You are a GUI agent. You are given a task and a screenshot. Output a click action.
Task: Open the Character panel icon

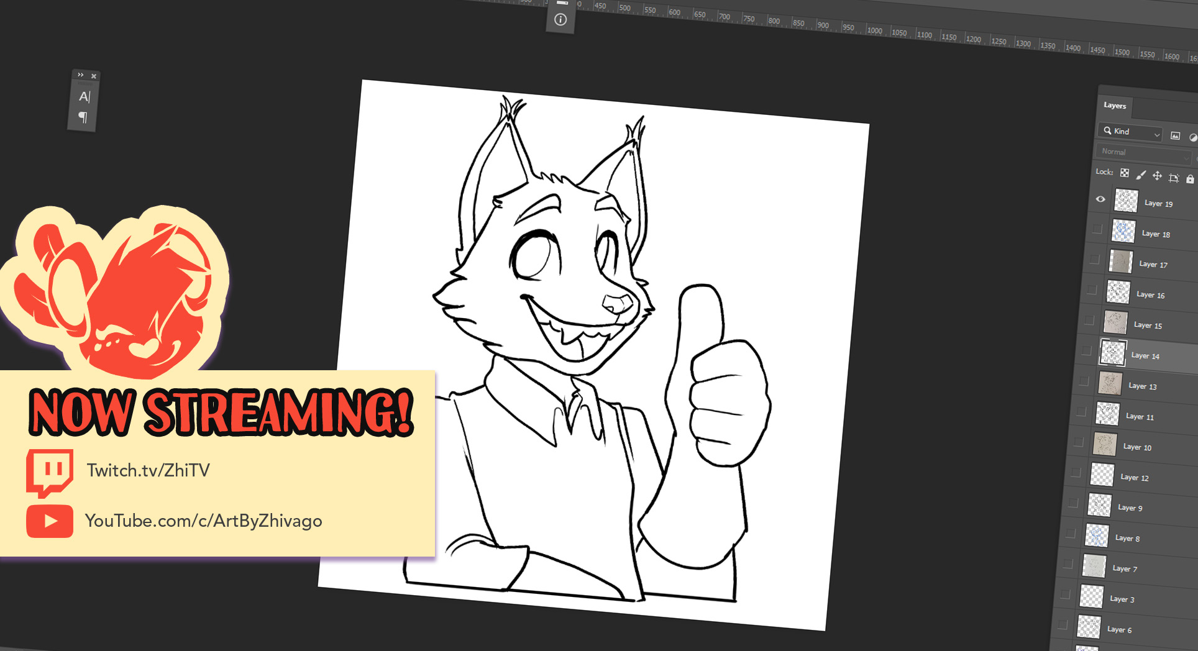coord(85,97)
